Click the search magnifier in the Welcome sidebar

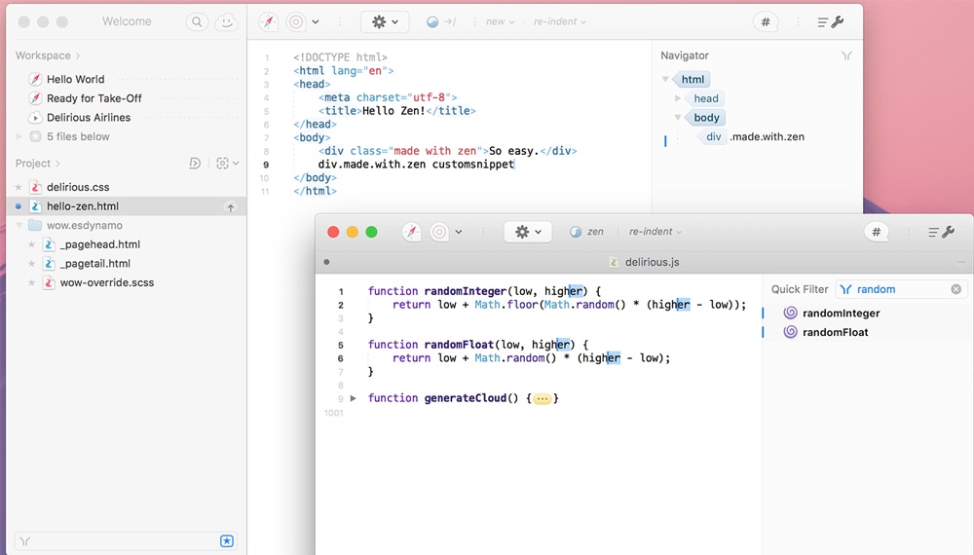click(197, 21)
